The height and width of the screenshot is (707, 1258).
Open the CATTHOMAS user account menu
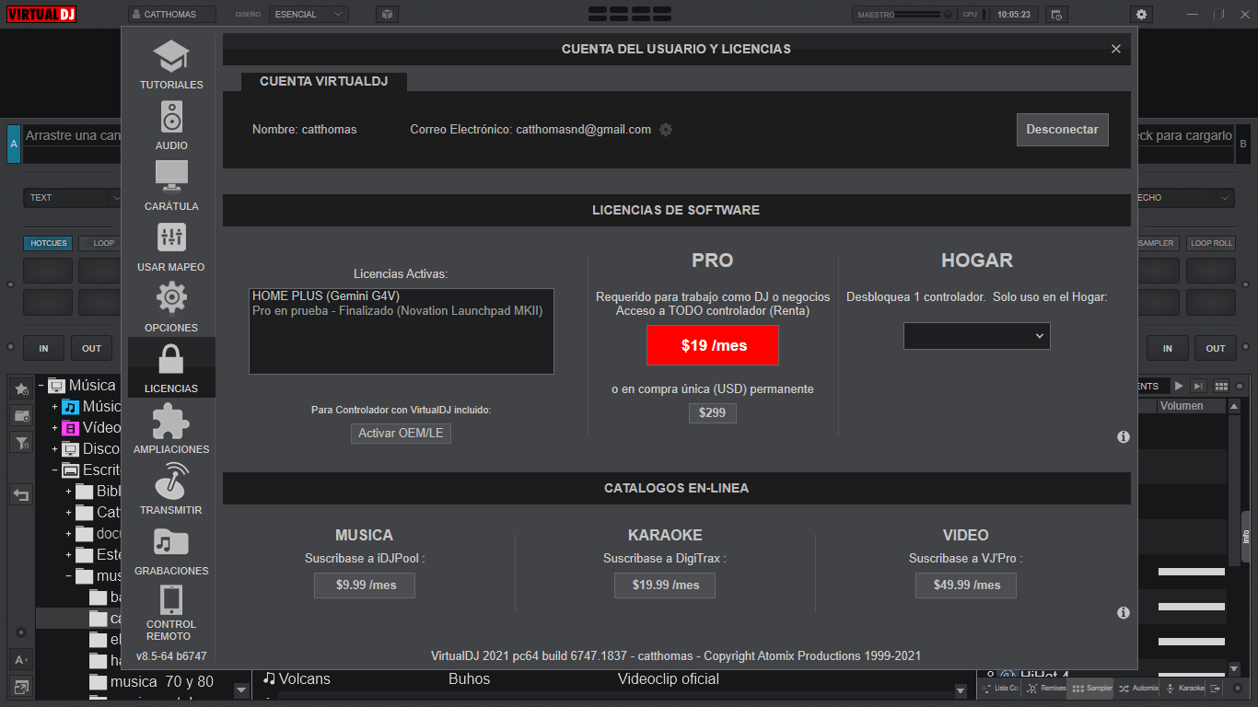point(172,14)
